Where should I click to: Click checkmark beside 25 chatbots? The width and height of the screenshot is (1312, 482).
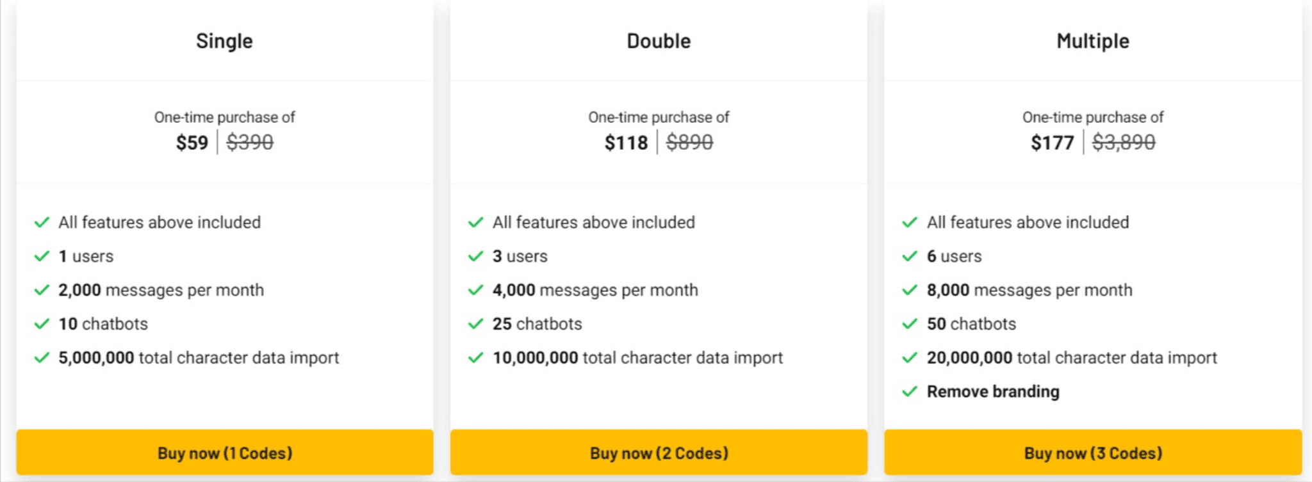coord(475,324)
